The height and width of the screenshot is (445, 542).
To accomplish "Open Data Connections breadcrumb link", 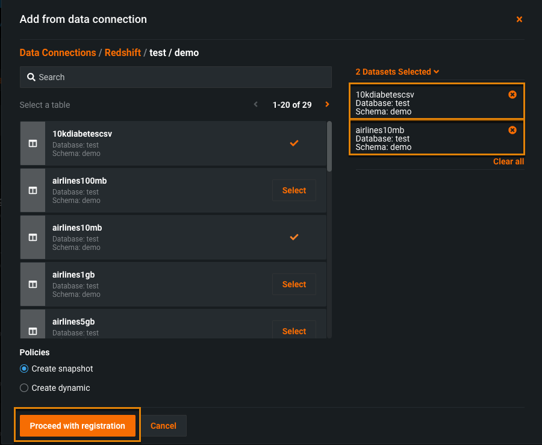I will point(58,53).
